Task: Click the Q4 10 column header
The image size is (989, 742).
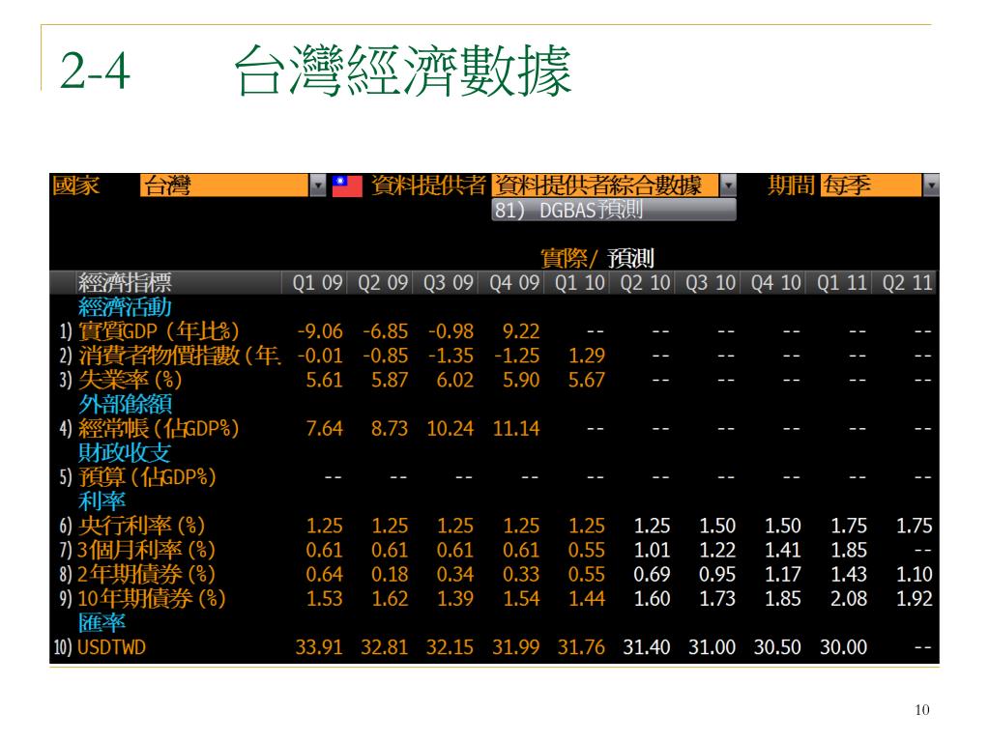Action: [x=776, y=282]
